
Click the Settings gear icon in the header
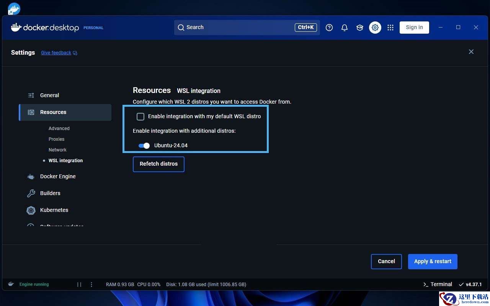point(375,28)
